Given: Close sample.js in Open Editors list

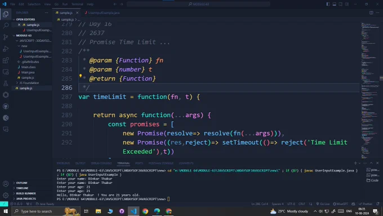Looking at the screenshot, I should tap(19, 25).
